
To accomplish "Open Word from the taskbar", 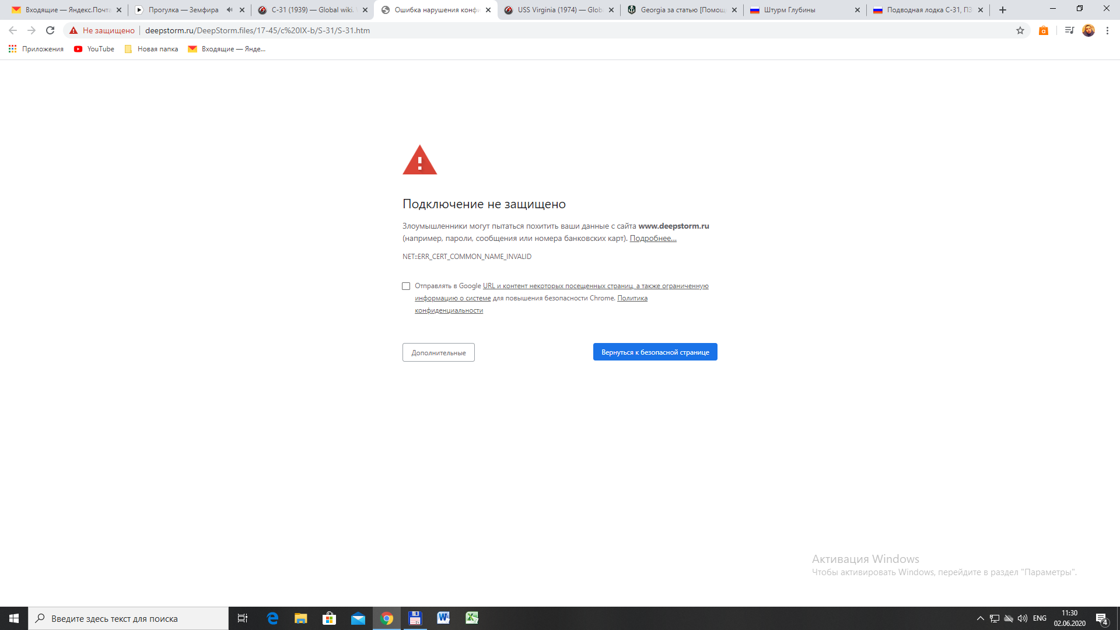I will point(443,618).
